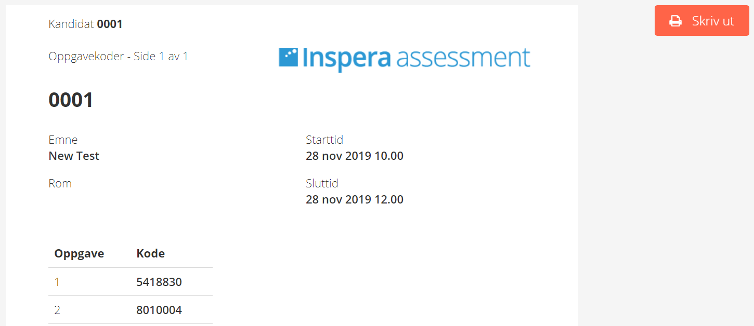Select the New Test subject name
The width and height of the screenshot is (754, 326).
click(74, 156)
